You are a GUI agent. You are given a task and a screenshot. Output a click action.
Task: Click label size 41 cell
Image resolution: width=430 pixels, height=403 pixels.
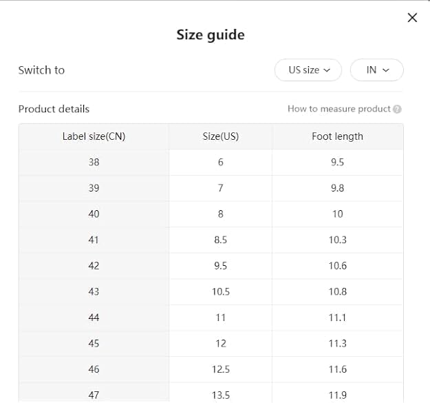[x=94, y=240]
